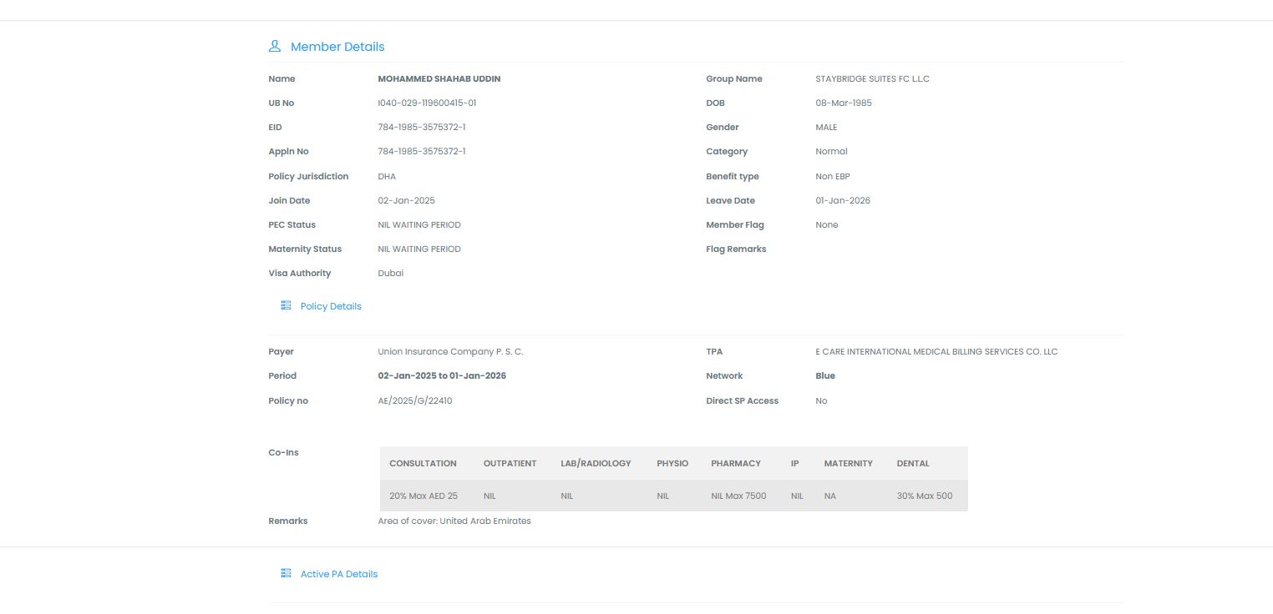Click the NA cell under MATERNITY

coord(829,496)
